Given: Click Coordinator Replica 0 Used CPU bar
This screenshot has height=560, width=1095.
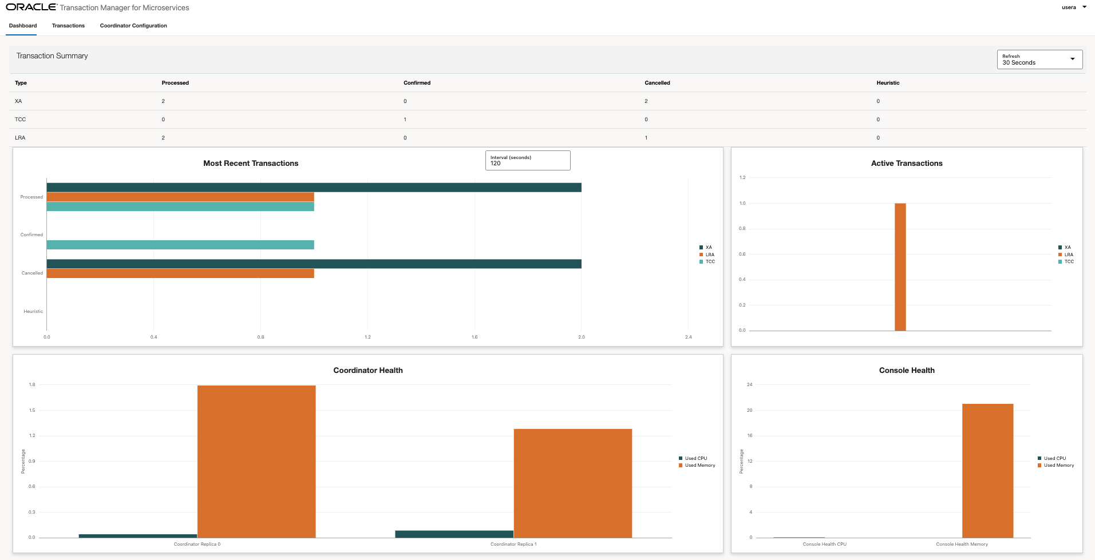Looking at the screenshot, I should click(x=138, y=536).
